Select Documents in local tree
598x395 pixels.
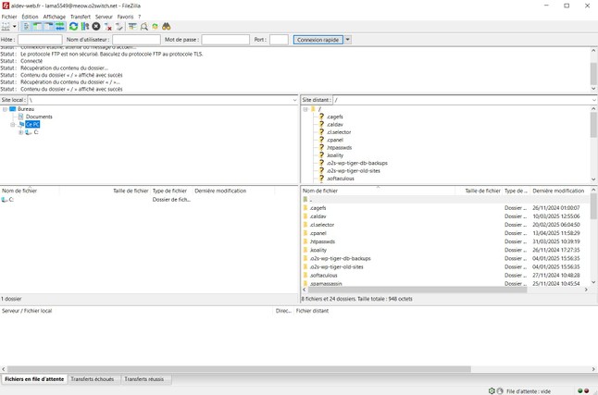pos(39,117)
